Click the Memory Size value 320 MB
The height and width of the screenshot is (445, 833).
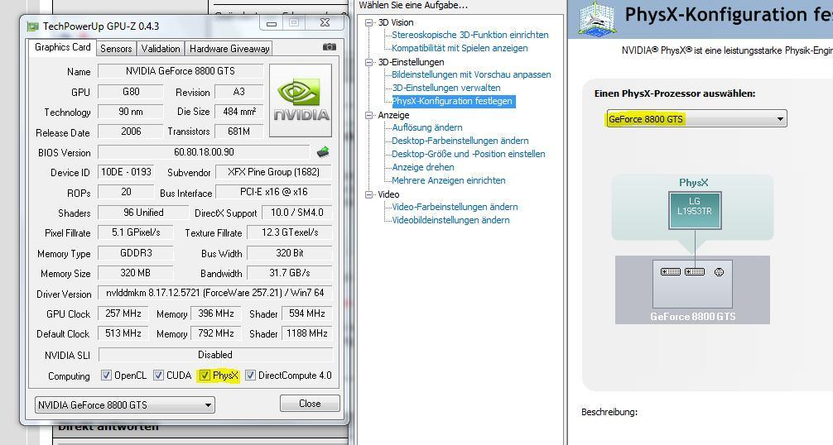click(136, 273)
